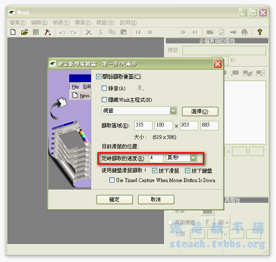The height and width of the screenshot is (262, 276).
Task: Click the hammer Preferences toolbar icon
Action: pos(47,32)
